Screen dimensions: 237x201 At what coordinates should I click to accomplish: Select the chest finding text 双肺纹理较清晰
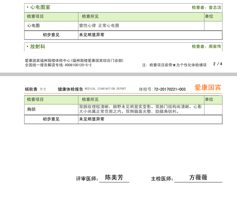pyautogui.click(x=94, y=107)
